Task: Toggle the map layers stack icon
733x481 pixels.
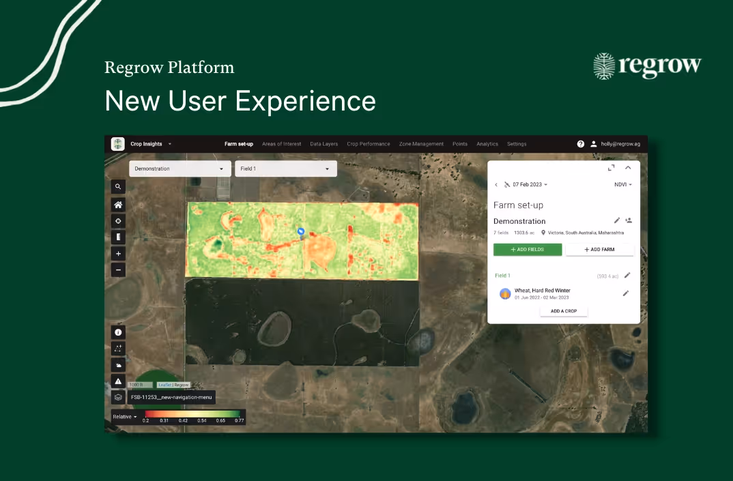Action: [118, 397]
